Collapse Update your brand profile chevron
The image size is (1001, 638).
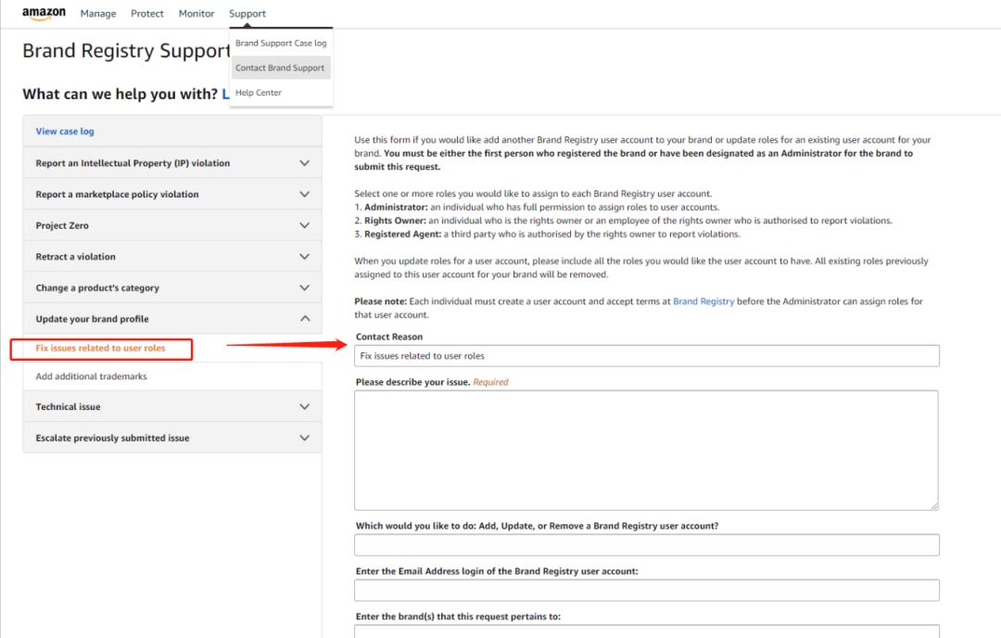tap(305, 319)
